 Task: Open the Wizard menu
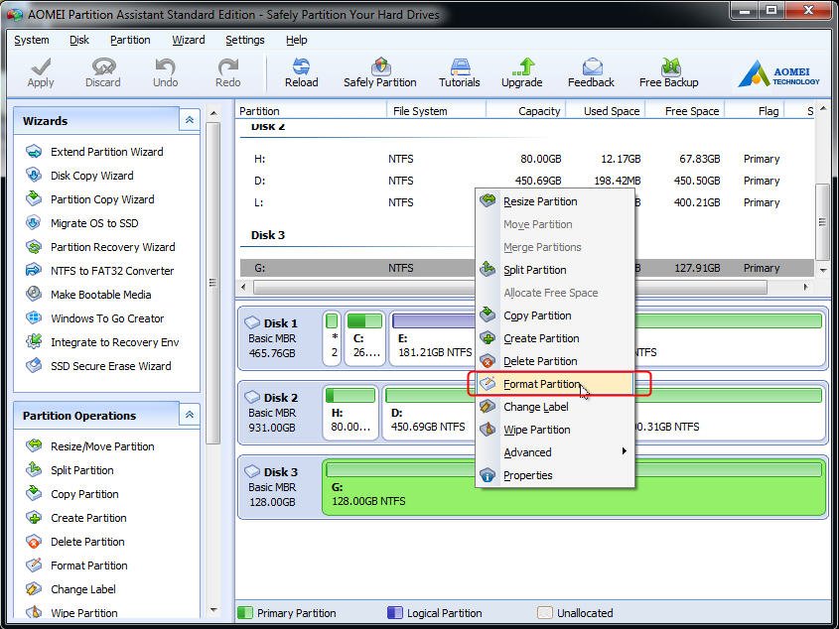189,40
